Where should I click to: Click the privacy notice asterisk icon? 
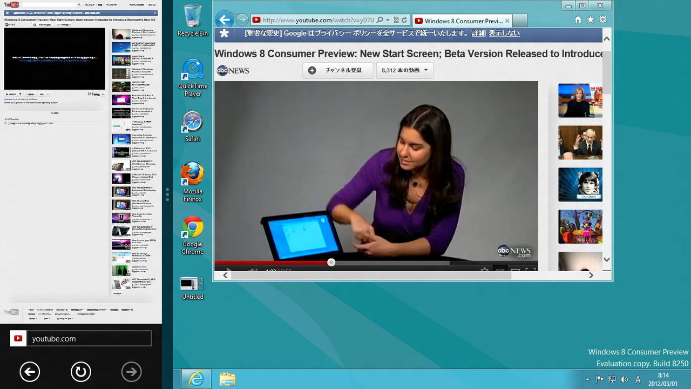pyautogui.click(x=224, y=33)
